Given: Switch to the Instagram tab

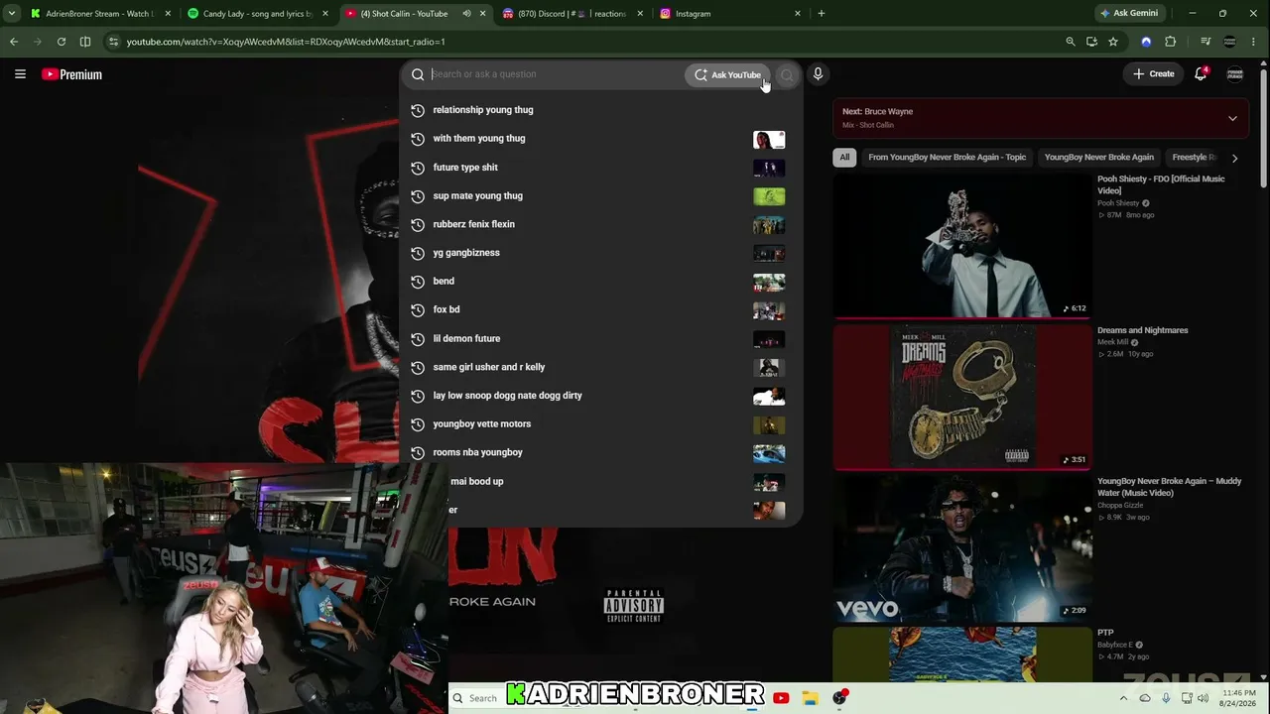Looking at the screenshot, I should [730, 14].
